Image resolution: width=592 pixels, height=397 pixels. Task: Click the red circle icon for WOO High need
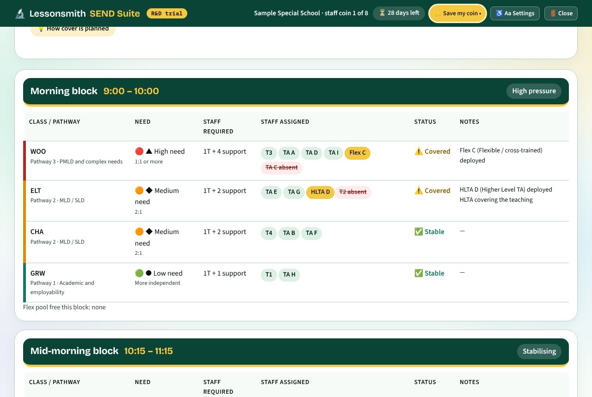point(139,151)
